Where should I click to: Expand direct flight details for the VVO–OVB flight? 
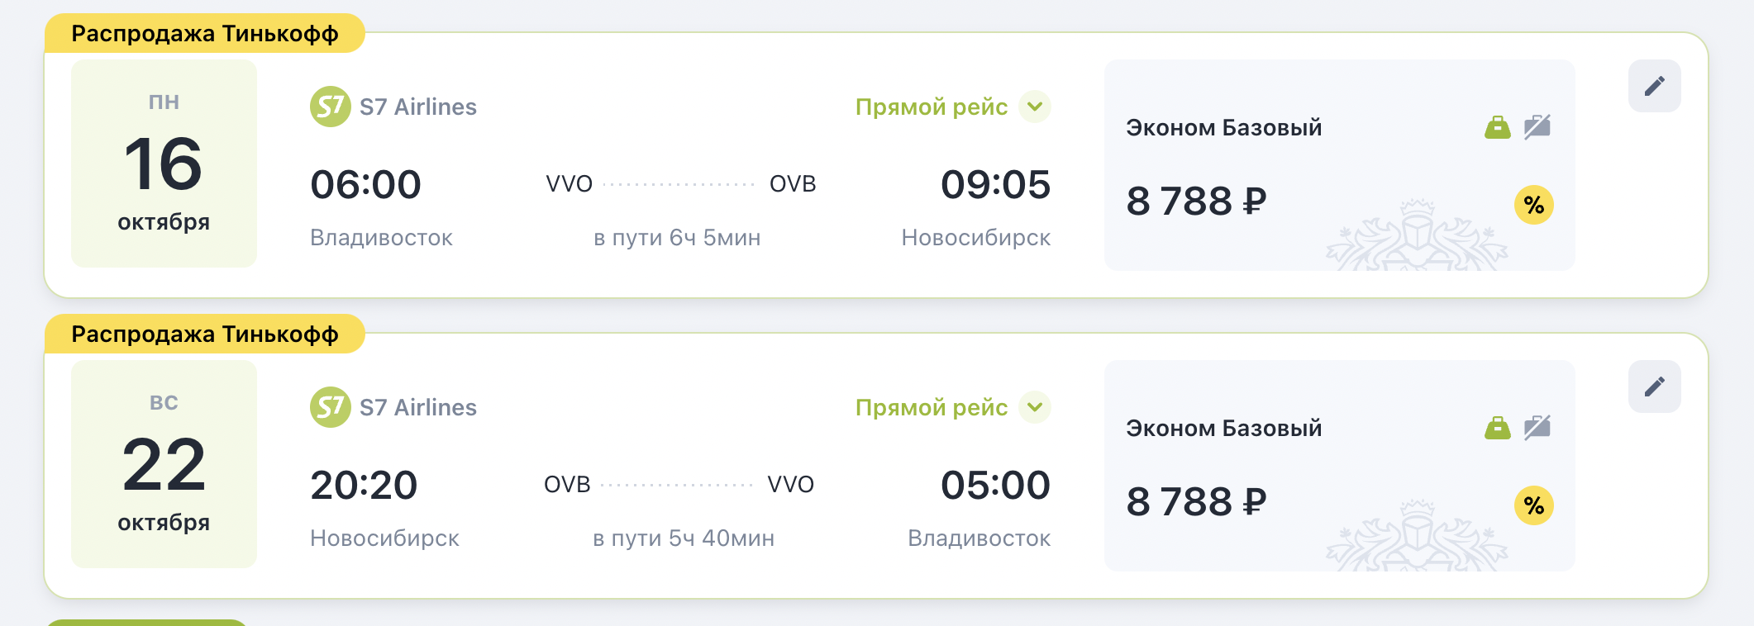(1034, 107)
